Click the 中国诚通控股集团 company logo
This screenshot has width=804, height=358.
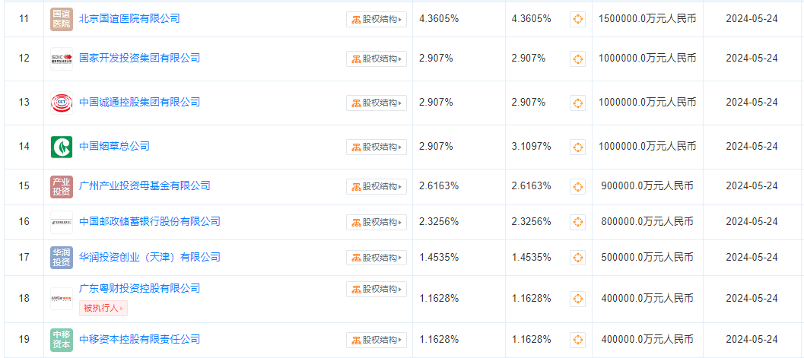[62, 103]
